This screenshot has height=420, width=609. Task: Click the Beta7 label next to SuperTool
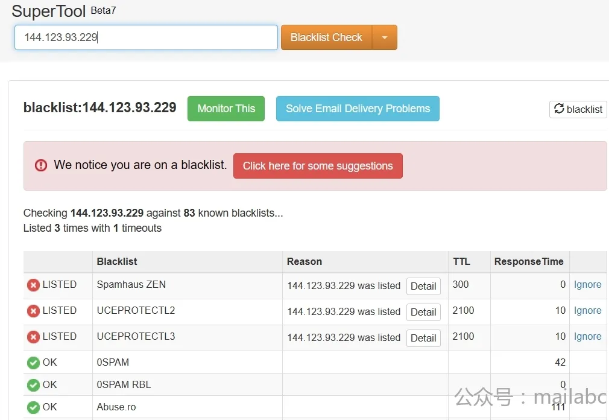103,10
